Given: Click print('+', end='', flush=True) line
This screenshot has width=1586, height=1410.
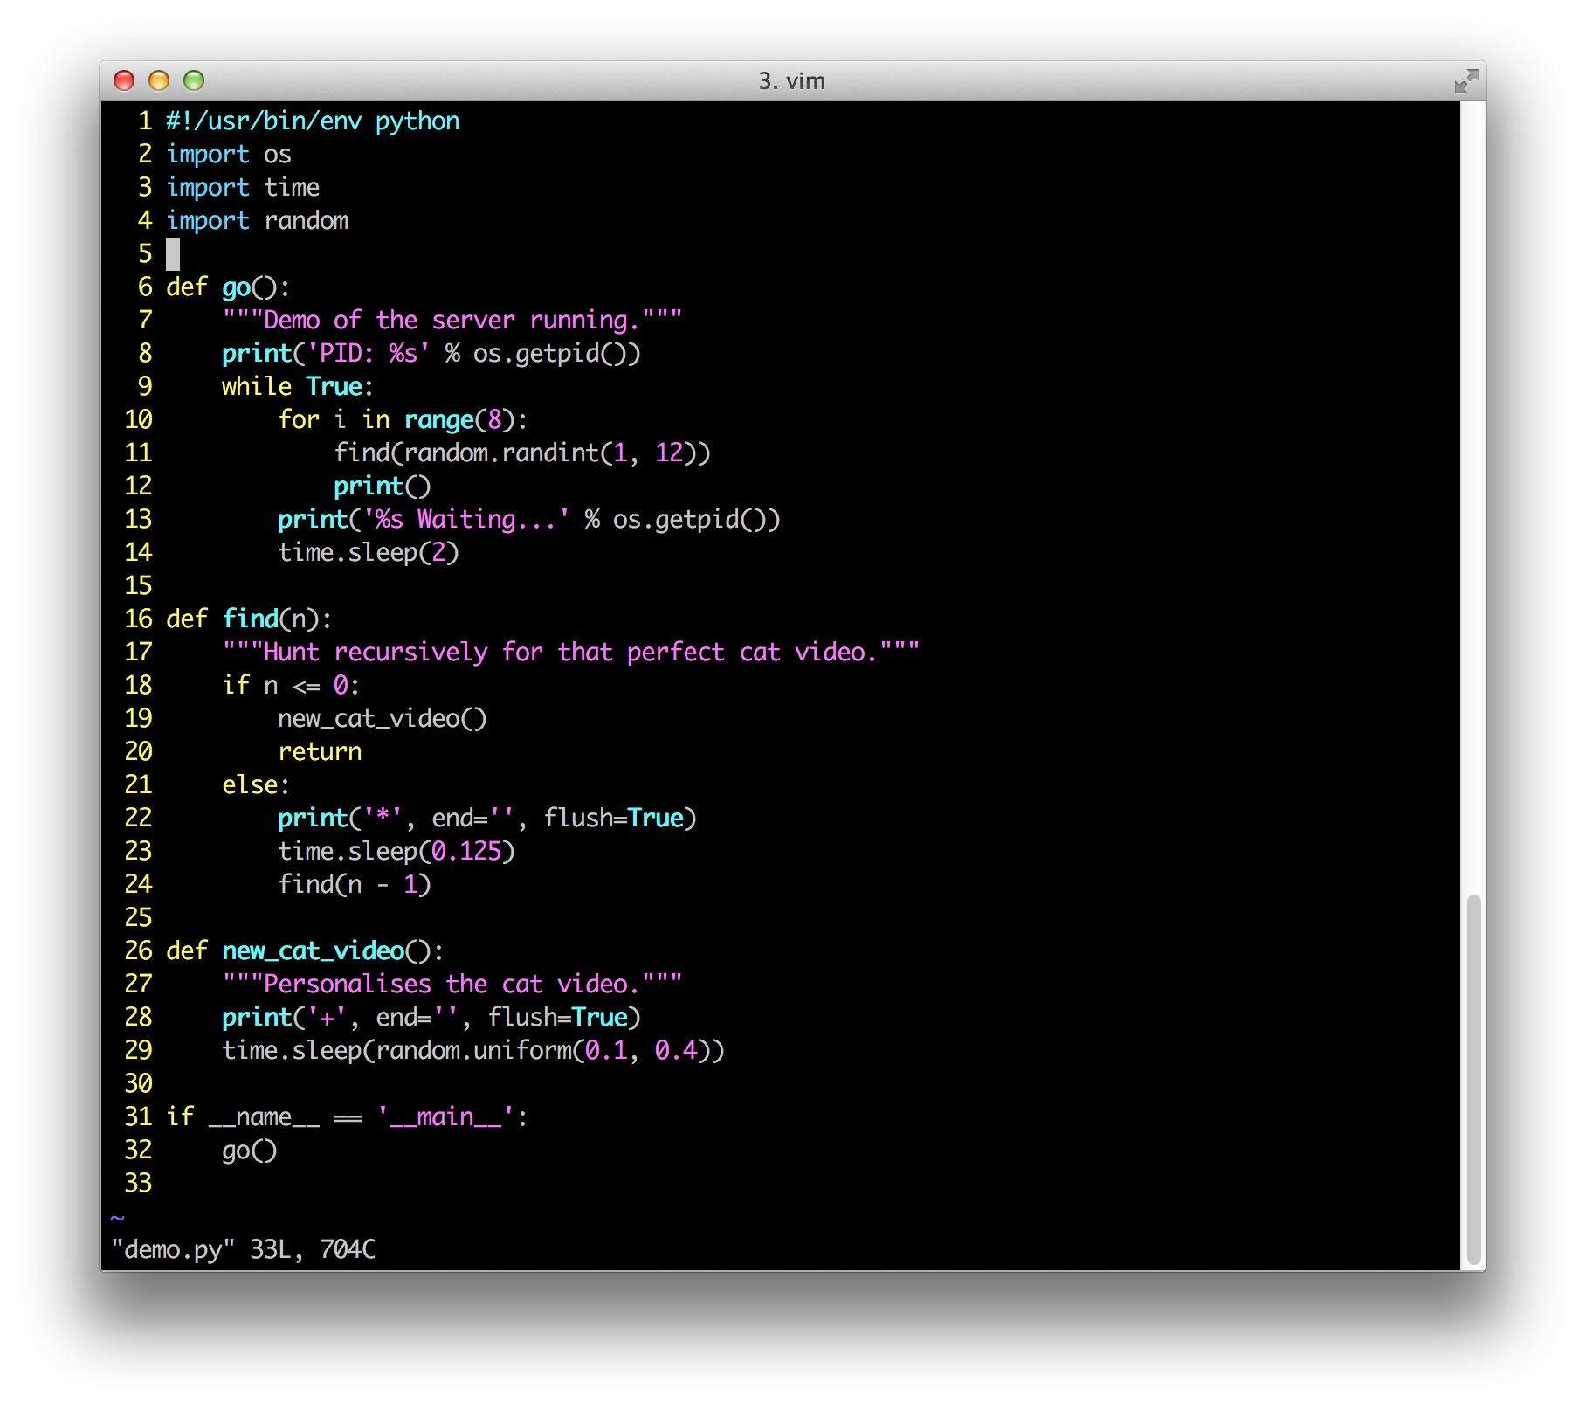Looking at the screenshot, I should pyautogui.click(x=431, y=1018).
